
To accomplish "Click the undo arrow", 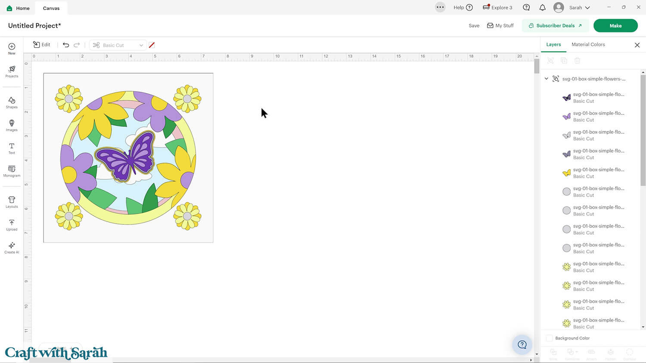I will pyautogui.click(x=66, y=45).
